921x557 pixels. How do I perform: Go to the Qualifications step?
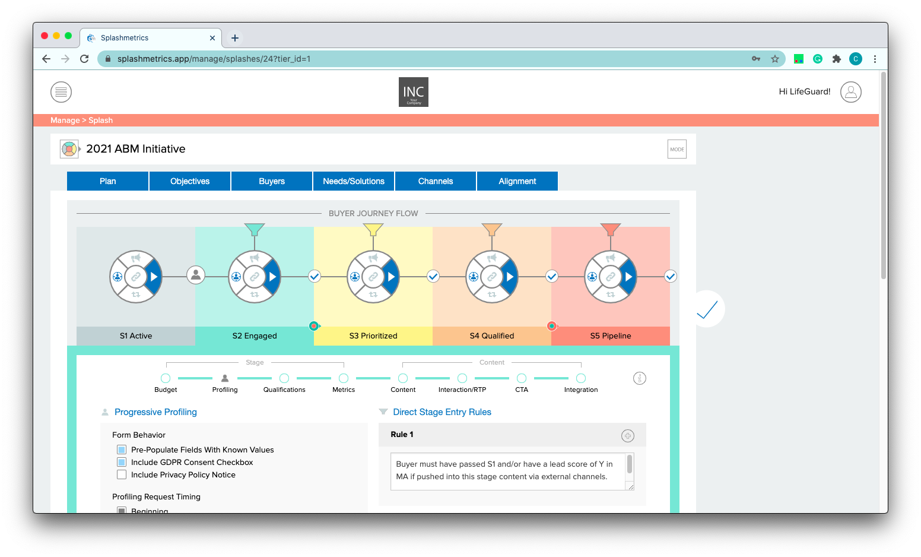click(x=284, y=378)
